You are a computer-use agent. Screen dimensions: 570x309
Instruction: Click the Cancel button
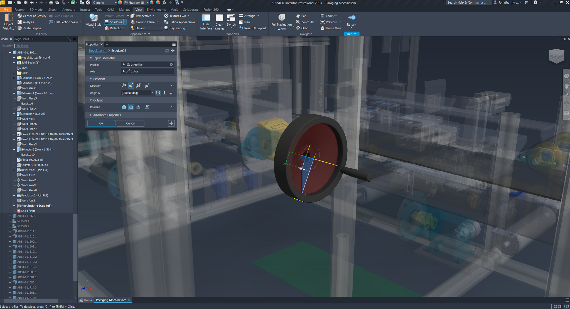point(131,123)
